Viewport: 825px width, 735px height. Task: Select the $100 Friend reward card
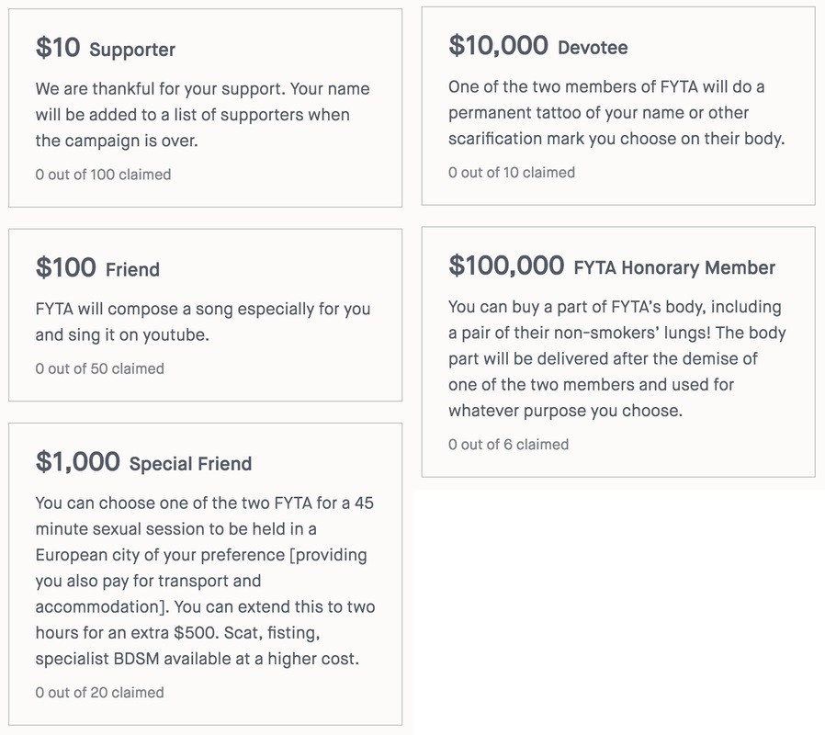(x=205, y=314)
